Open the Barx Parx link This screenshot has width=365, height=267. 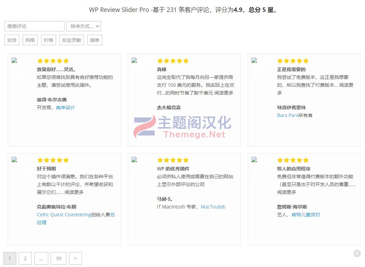288,115
